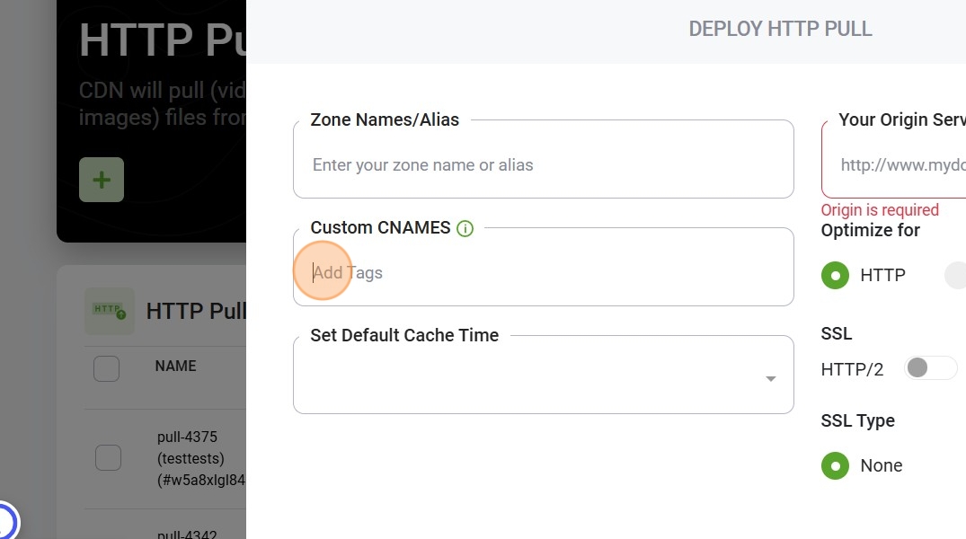Check the pull-4375 row checkbox

pos(109,457)
